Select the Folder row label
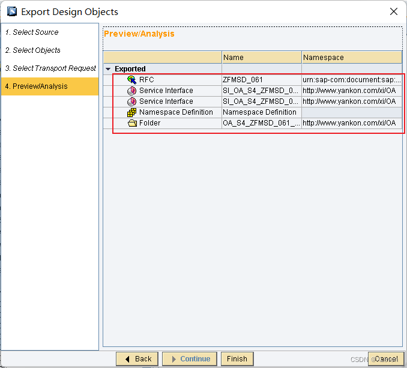This screenshot has width=407, height=368. coord(149,123)
